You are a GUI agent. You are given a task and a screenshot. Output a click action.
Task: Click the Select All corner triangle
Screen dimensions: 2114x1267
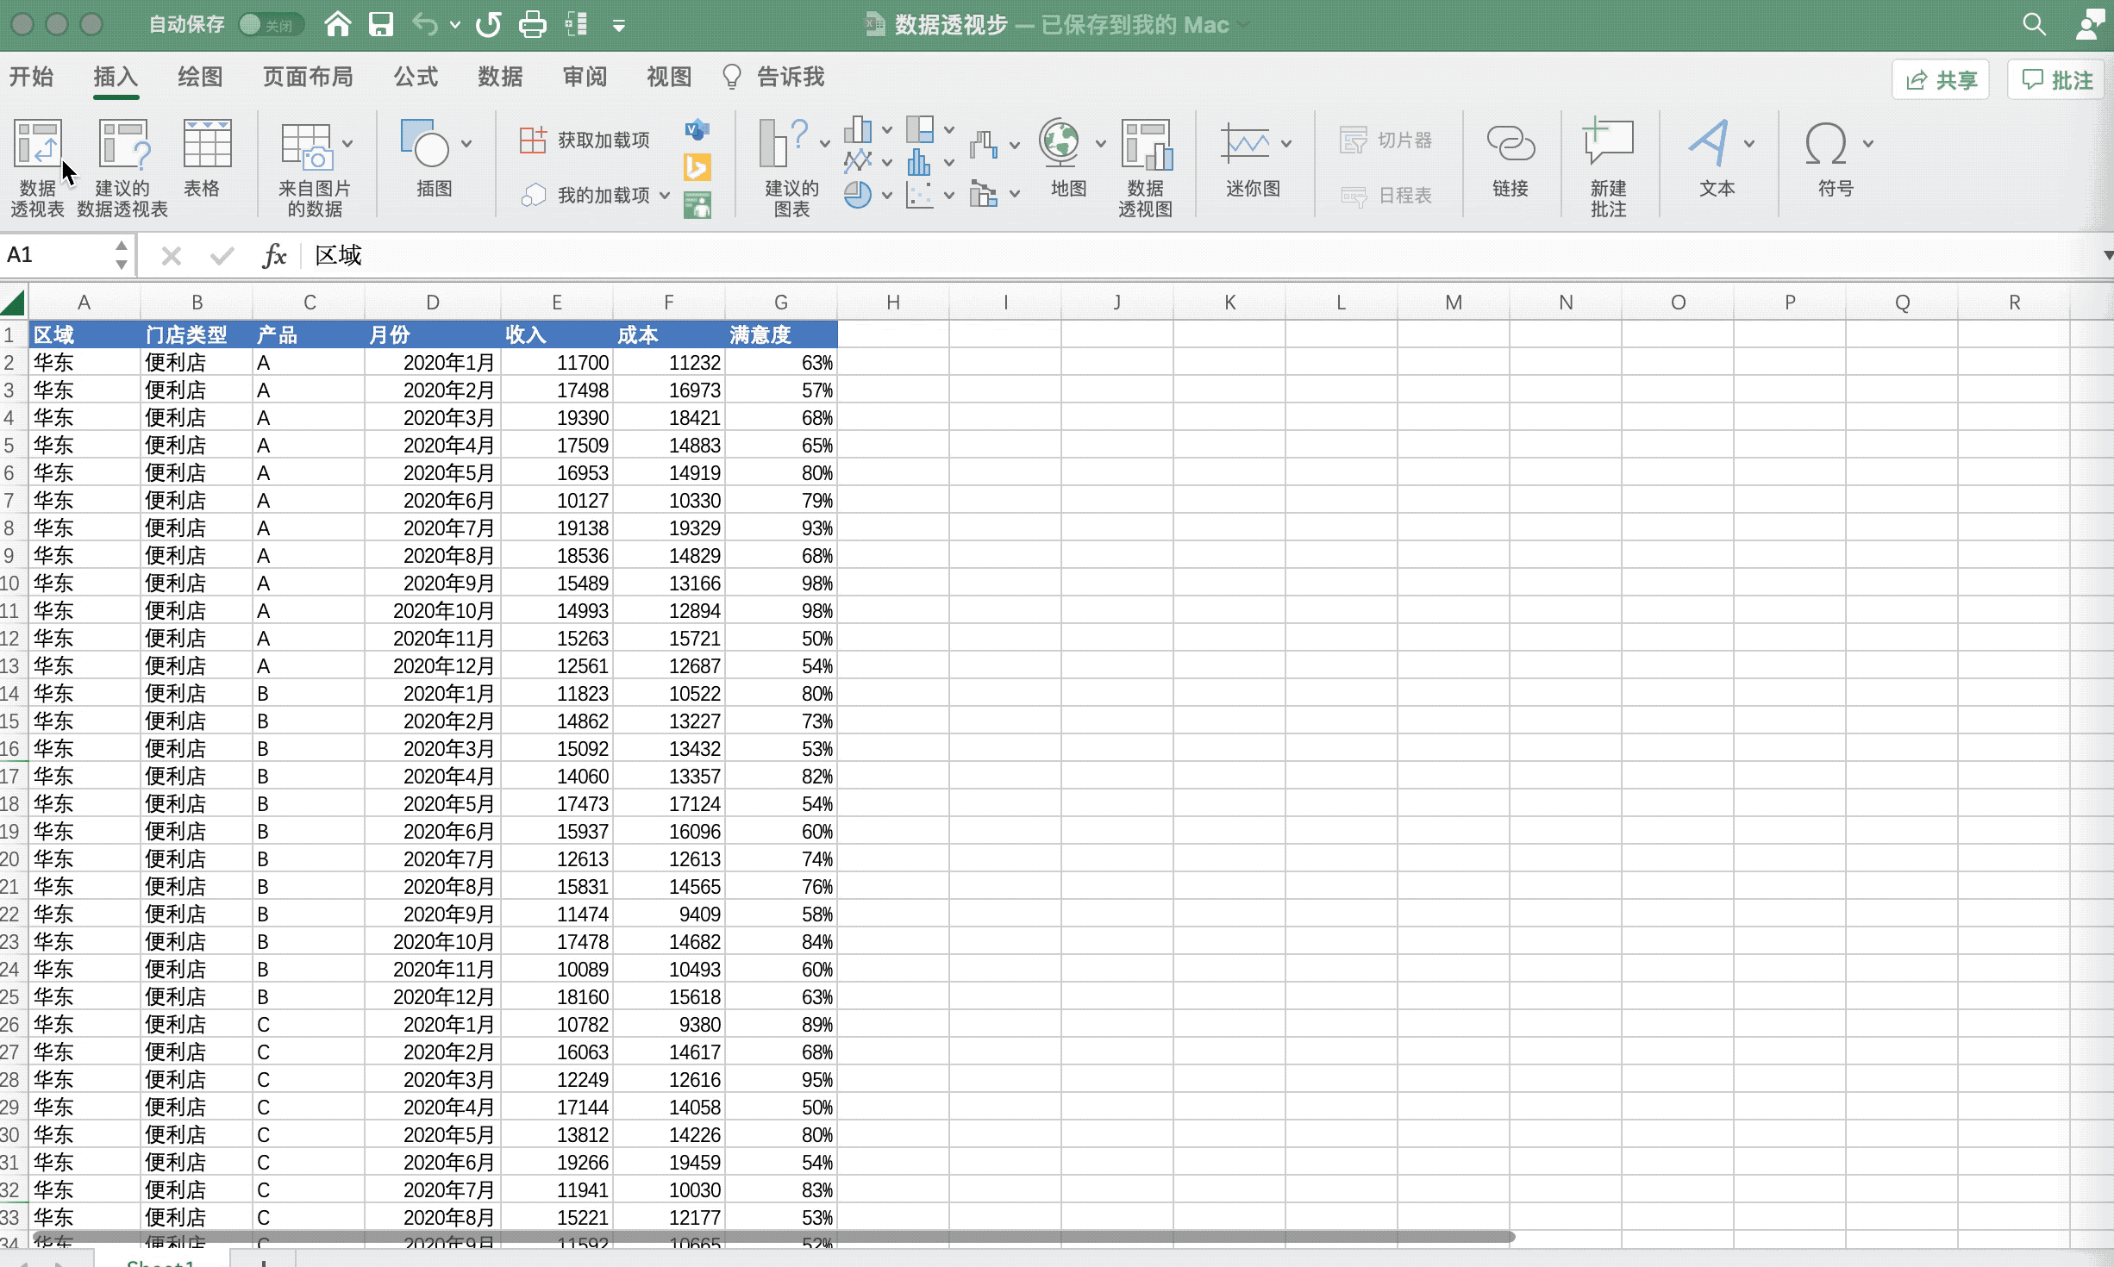[x=13, y=303]
